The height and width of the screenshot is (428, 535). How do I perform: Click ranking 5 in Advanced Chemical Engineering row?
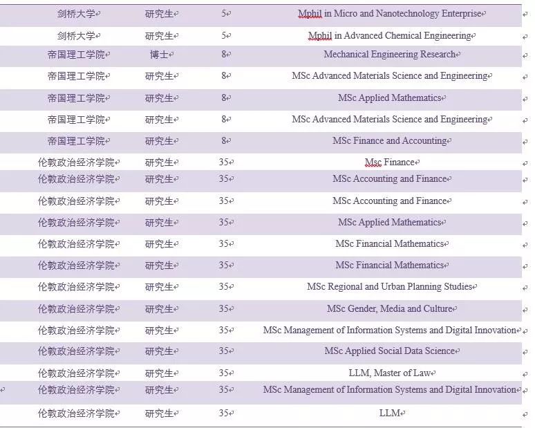point(224,35)
